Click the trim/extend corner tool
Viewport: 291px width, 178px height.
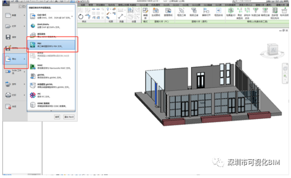click(x=88, y=17)
